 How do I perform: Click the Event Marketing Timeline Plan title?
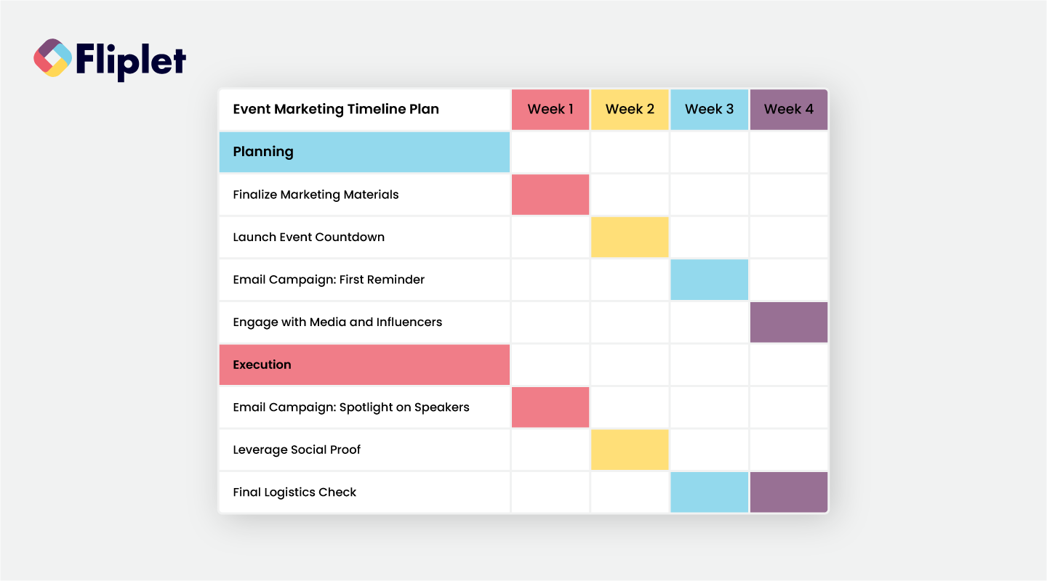[336, 110]
